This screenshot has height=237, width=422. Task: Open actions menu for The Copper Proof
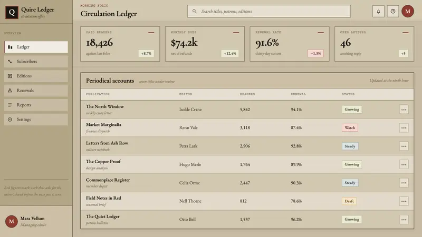[x=404, y=164]
